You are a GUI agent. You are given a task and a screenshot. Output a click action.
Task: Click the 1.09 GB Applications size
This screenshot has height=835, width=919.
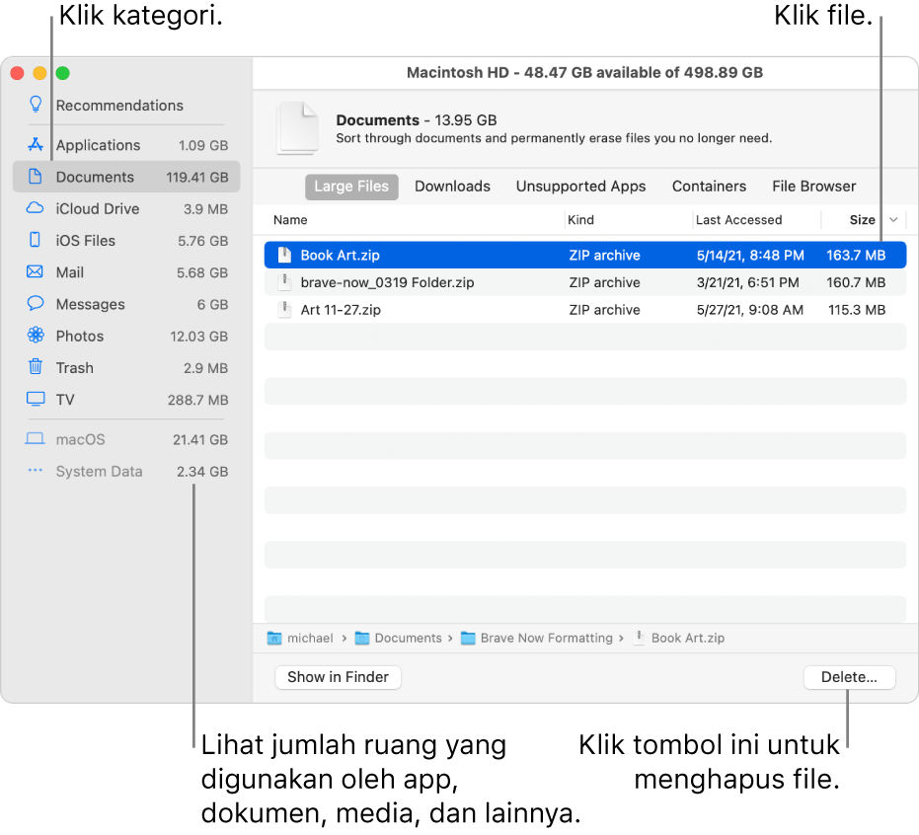click(x=202, y=145)
